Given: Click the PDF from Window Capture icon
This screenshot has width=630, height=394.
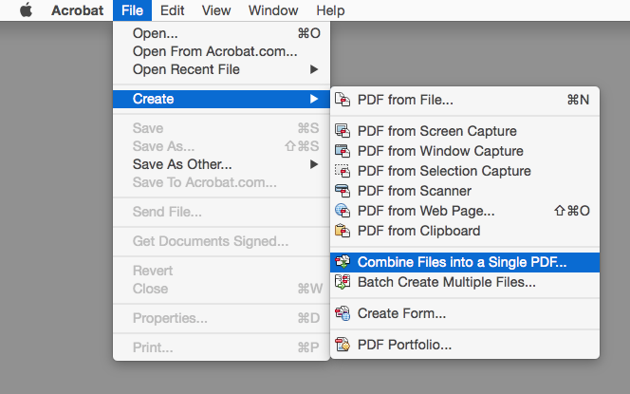Looking at the screenshot, I should click(x=343, y=151).
